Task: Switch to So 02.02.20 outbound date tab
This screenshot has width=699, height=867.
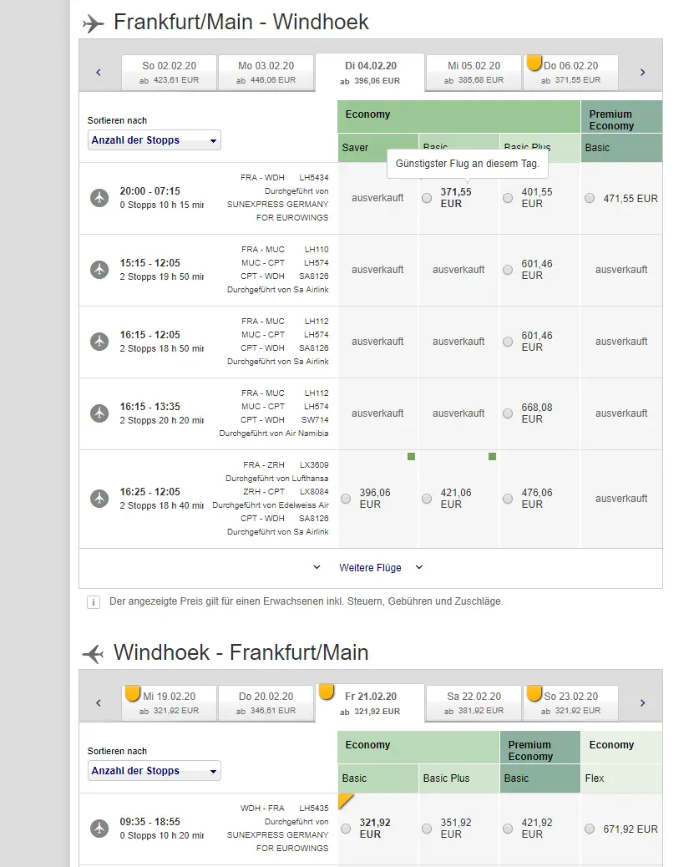Action: click(x=169, y=73)
